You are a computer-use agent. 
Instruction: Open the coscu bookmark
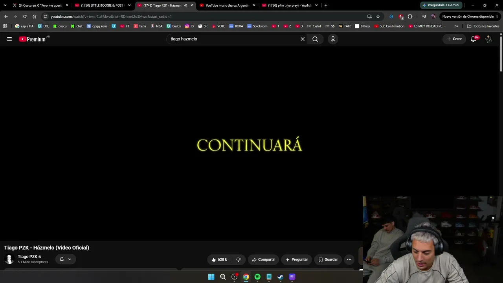pyautogui.click(x=60, y=26)
